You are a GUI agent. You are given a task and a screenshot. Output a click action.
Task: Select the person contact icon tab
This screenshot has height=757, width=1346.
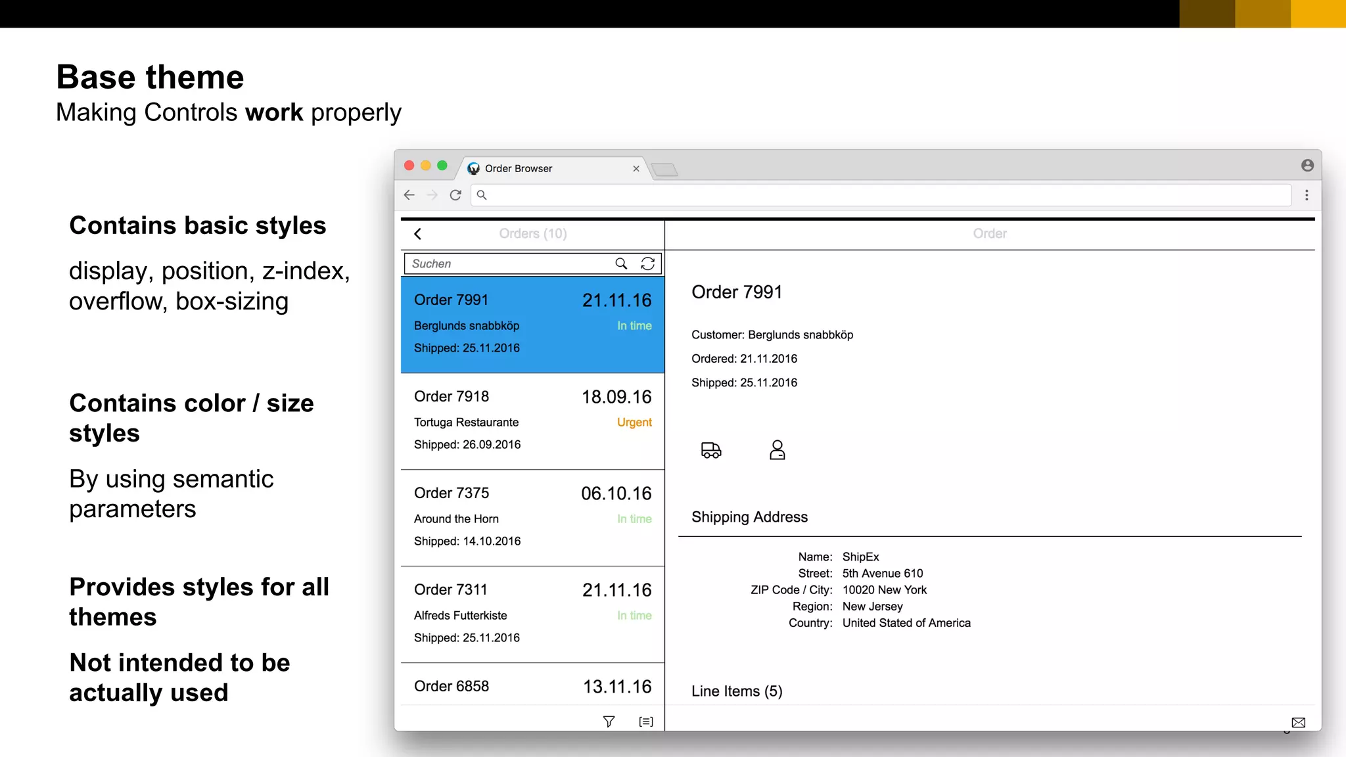point(777,450)
